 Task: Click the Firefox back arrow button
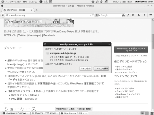click(3, 15)
